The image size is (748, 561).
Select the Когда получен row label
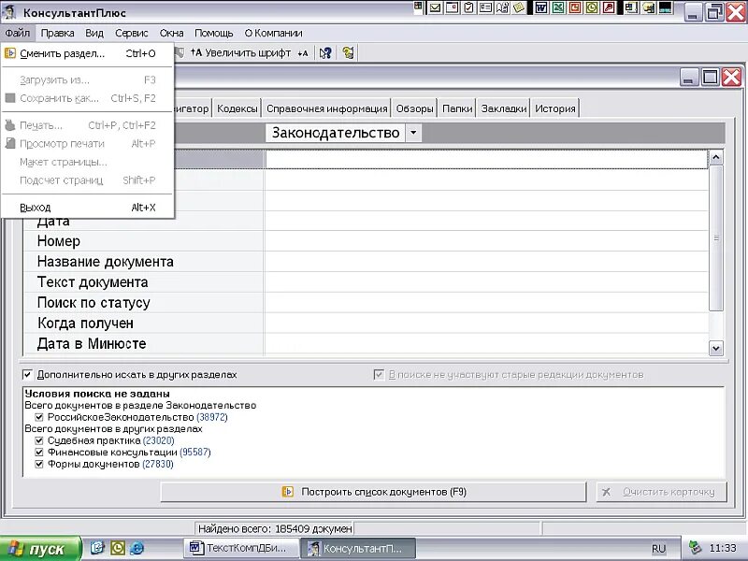click(85, 324)
